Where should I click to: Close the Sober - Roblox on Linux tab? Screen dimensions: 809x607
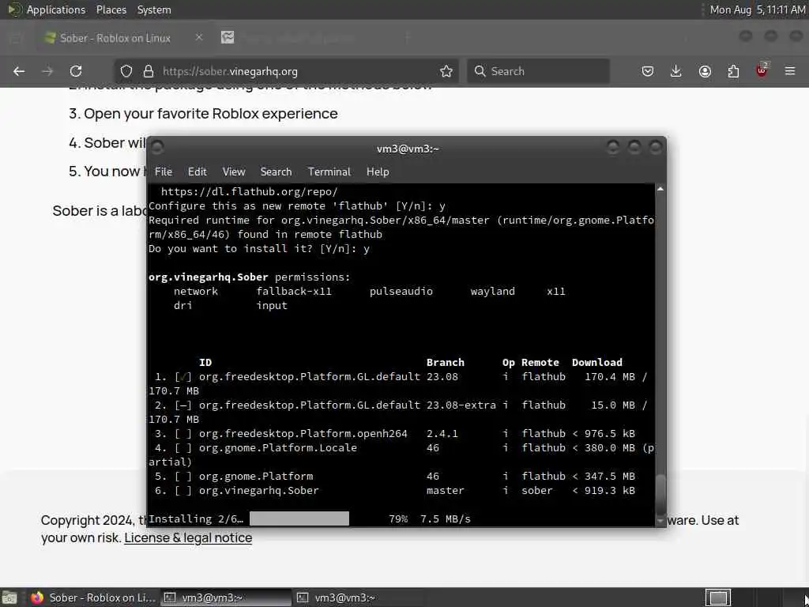(198, 37)
